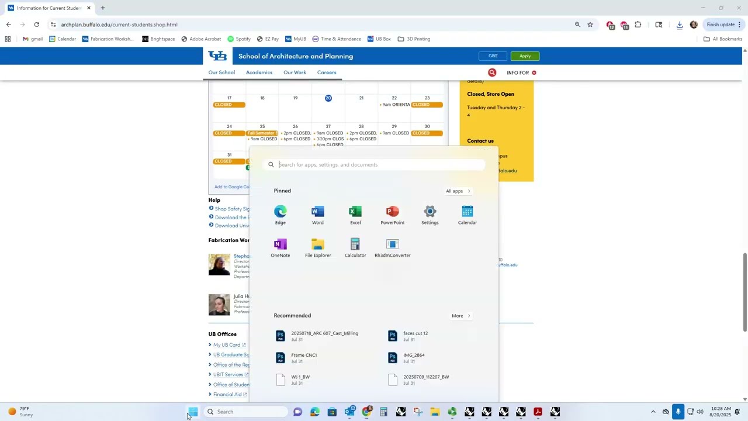Image resolution: width=748 pixels, height=421 pixels.
Task: Open the Our Work menu
Action: tap(295, 73)
